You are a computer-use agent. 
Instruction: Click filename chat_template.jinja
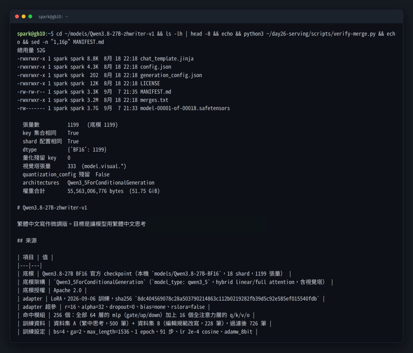click(167, 59)
